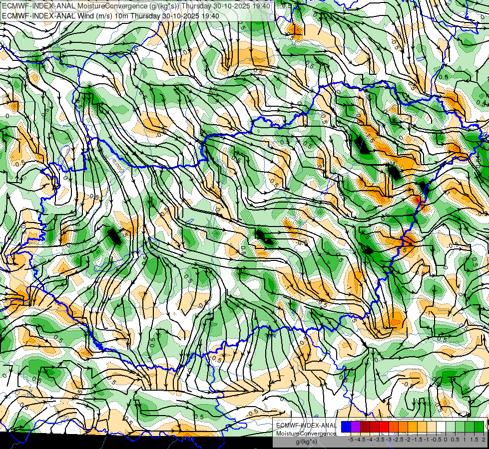
Task: Pick the legend swatch between -4 and -3.5
Action: tap(375, 427)
